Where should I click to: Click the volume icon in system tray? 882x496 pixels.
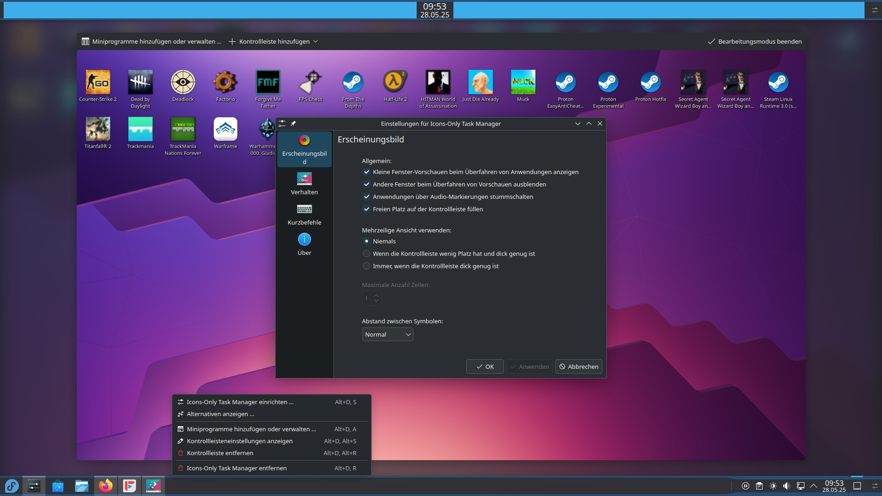[786, 486]
